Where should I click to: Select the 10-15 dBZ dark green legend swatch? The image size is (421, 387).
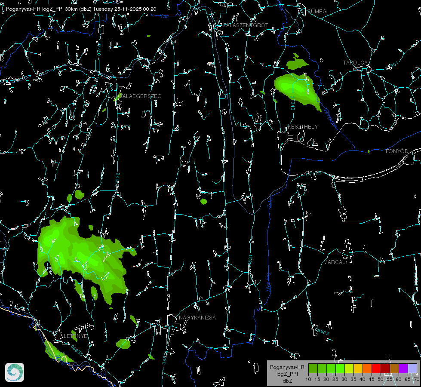click(x=313, y=368)
